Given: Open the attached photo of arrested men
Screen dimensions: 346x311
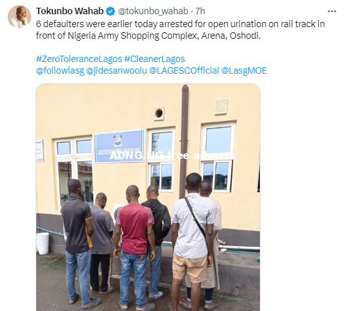Looking at the screenshot, I should [148, 197].
